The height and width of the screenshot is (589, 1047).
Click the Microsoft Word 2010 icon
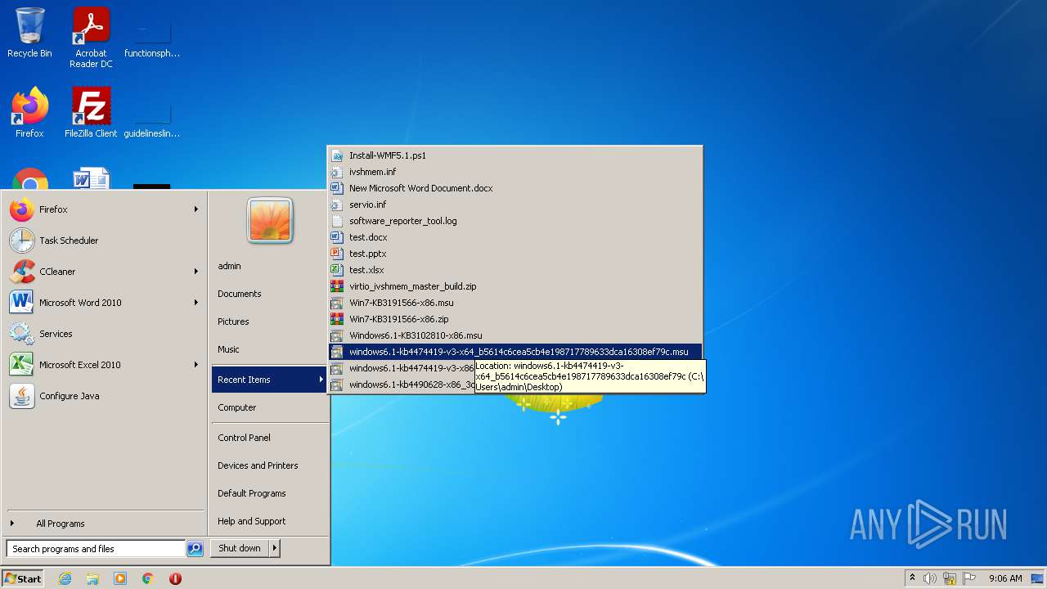[22, 303]
